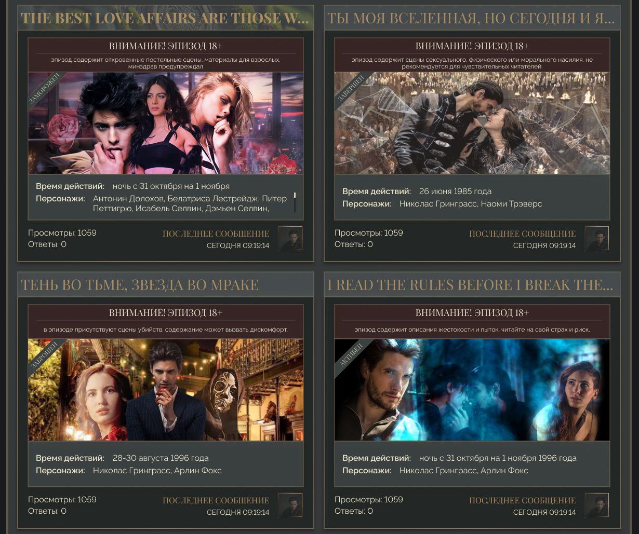This screenshot has height=534, width=639.
Task: Click the warning "в эпизоде присутствуют сцены убийств"
Action: pos(166,330)
